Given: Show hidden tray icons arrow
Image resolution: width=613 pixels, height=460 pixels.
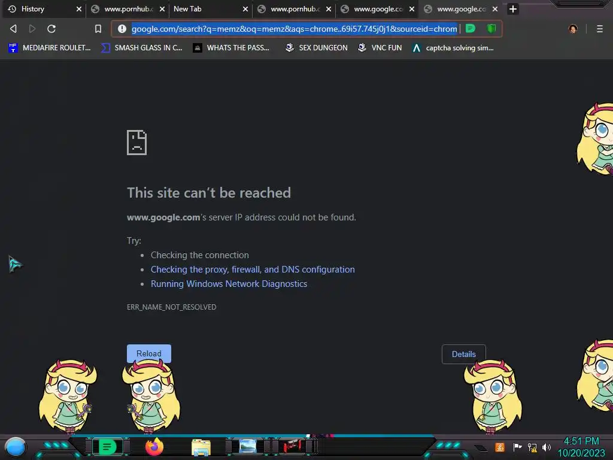Looking at the screenshot, I should pos(481,447).
